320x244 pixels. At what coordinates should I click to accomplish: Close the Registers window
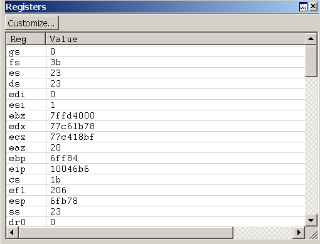313,7
